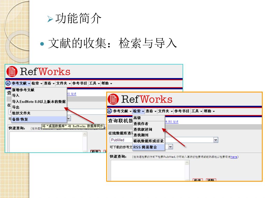Viewport: 265px width, 198px height.
Task: Select 新增参考文献 in the dropdown menu
Action: tap(39, 90)
